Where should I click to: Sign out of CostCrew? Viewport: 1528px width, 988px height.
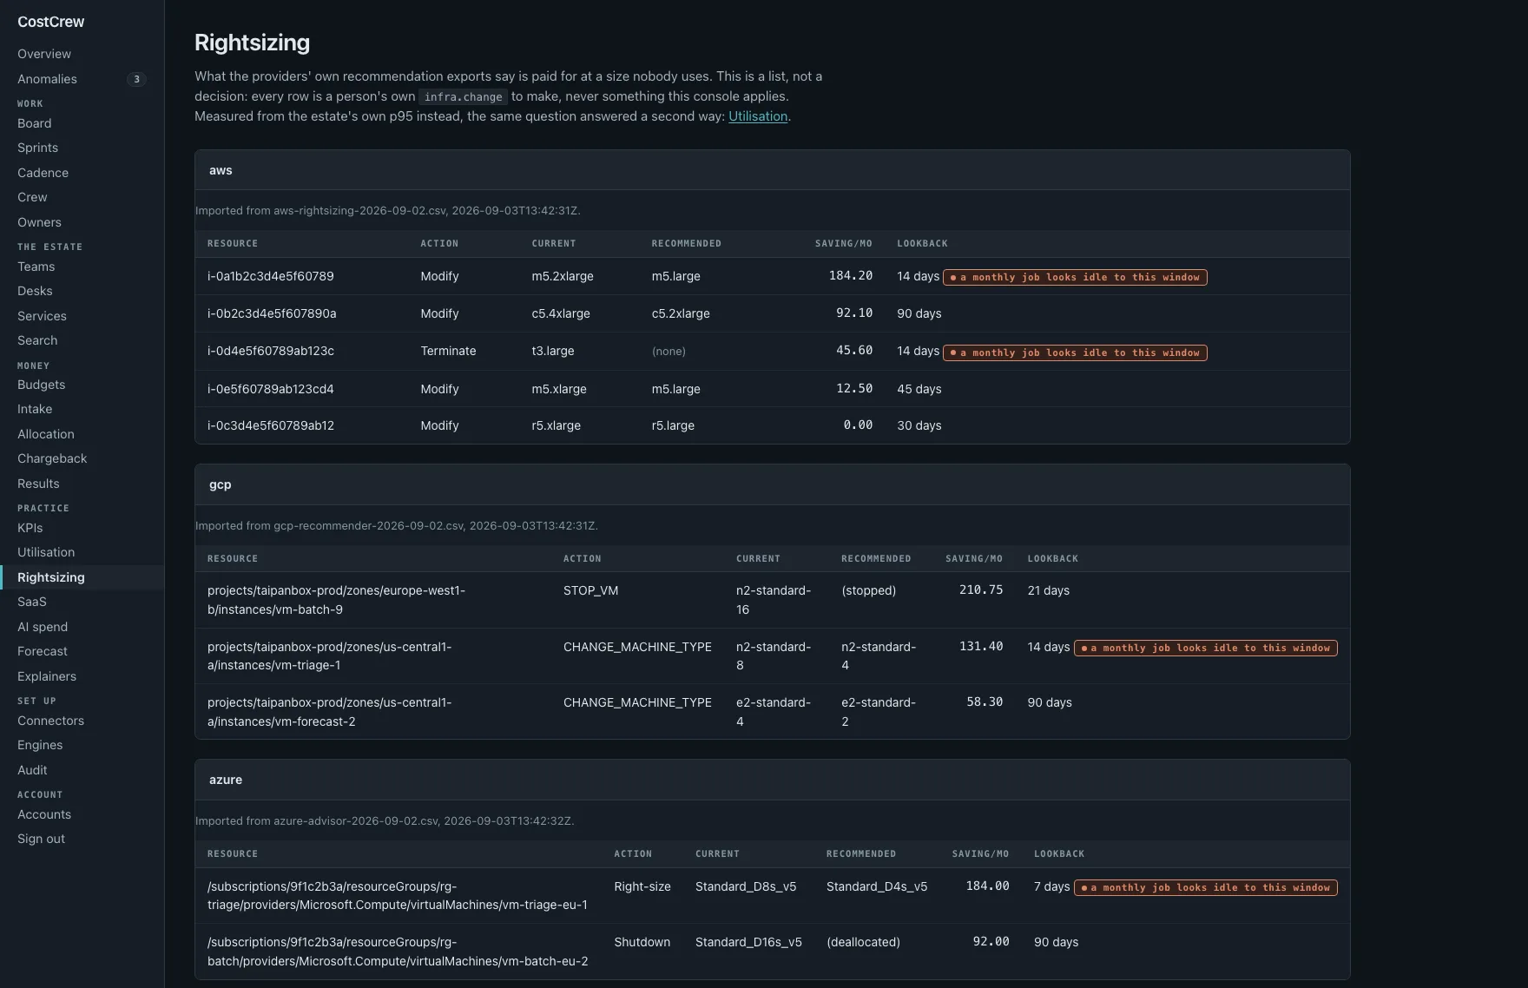tap(41, 839)
